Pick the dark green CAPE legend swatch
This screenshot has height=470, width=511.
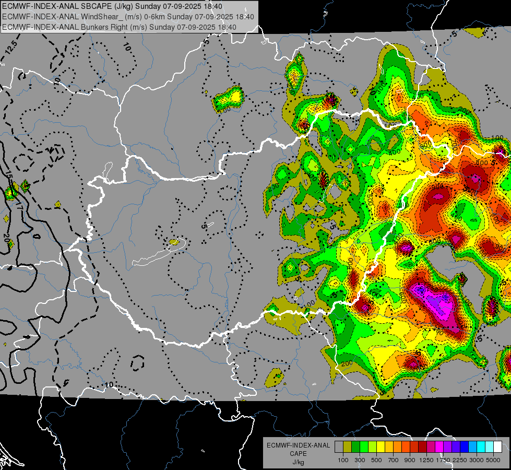[355, 446]
